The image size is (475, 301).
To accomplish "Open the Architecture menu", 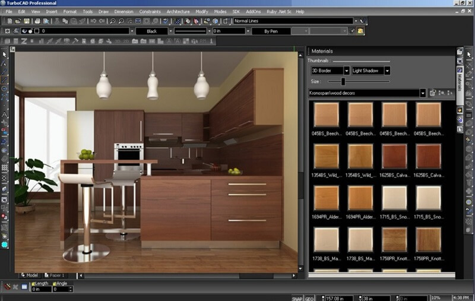I will click(178, 11).
